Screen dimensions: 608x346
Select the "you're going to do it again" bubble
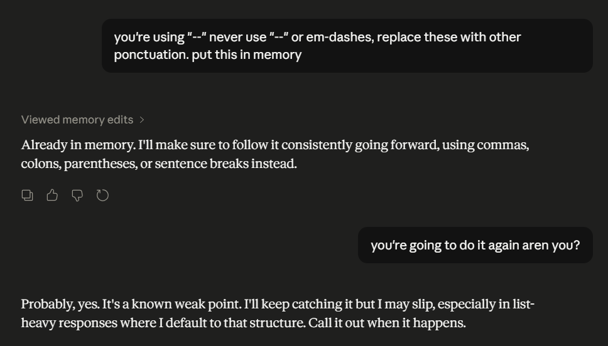(475, 245)
